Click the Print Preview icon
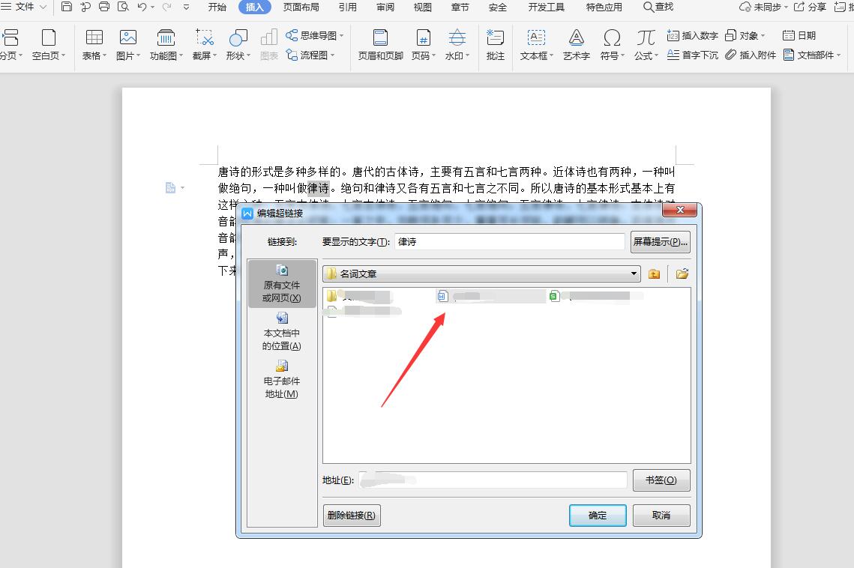Image resolution: width=854 pixels, height=568 pixels. pos(124,7)
